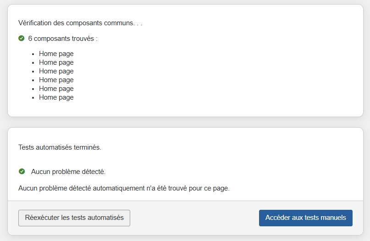Select the second 'Home page' list item
Screen dimensions: 370x241
56,62
